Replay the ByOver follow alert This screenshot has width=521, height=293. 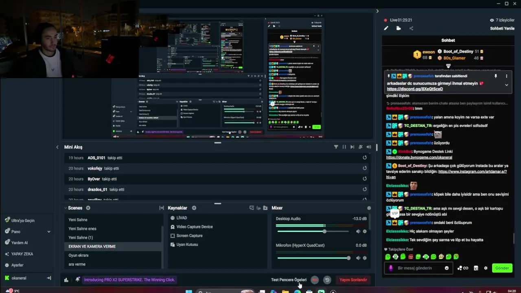(365, 179)
